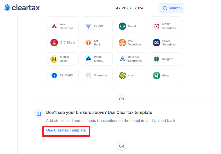Image resolution: width=221 pixels, height=154 pixels.
Task: Choose the IDBI Bank broker name
Action: click(x=97, y=42)
